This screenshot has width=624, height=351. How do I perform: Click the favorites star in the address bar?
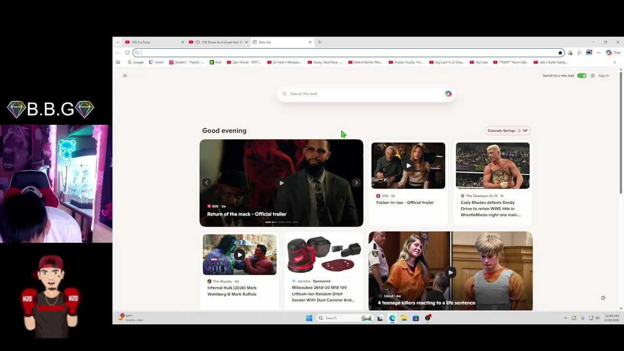pos(560,53)
